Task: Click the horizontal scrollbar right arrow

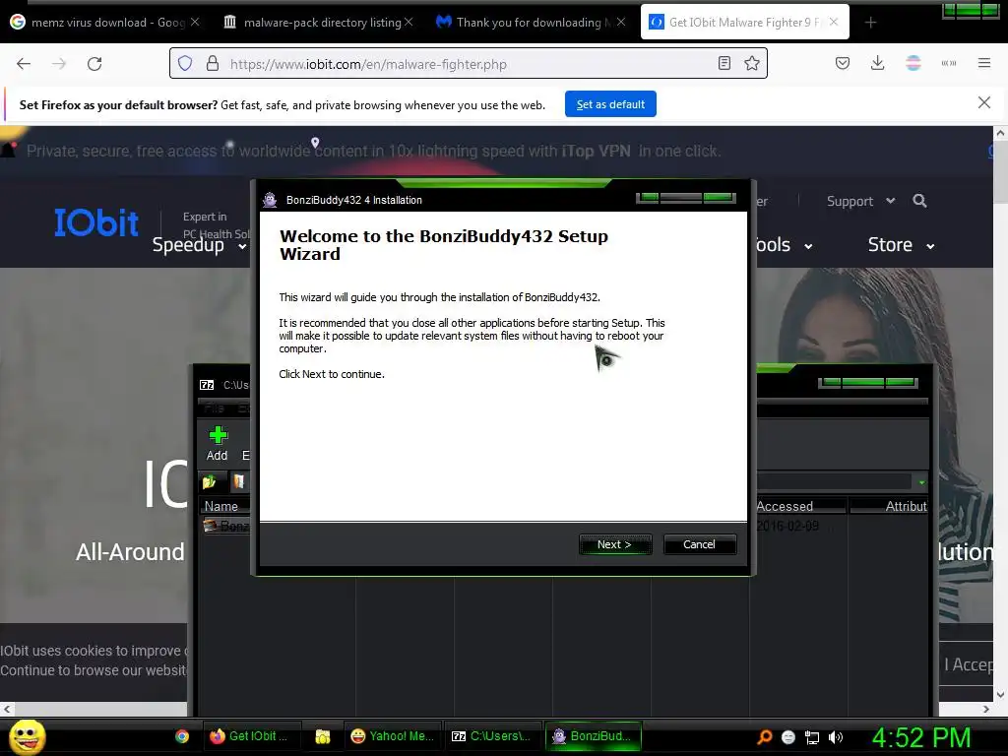Action: coord(986,709)
